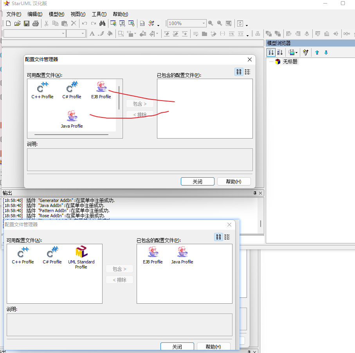Open the 视图(V) menu
355x353 pixels.
pyautogui.click(x=78, y=14)
